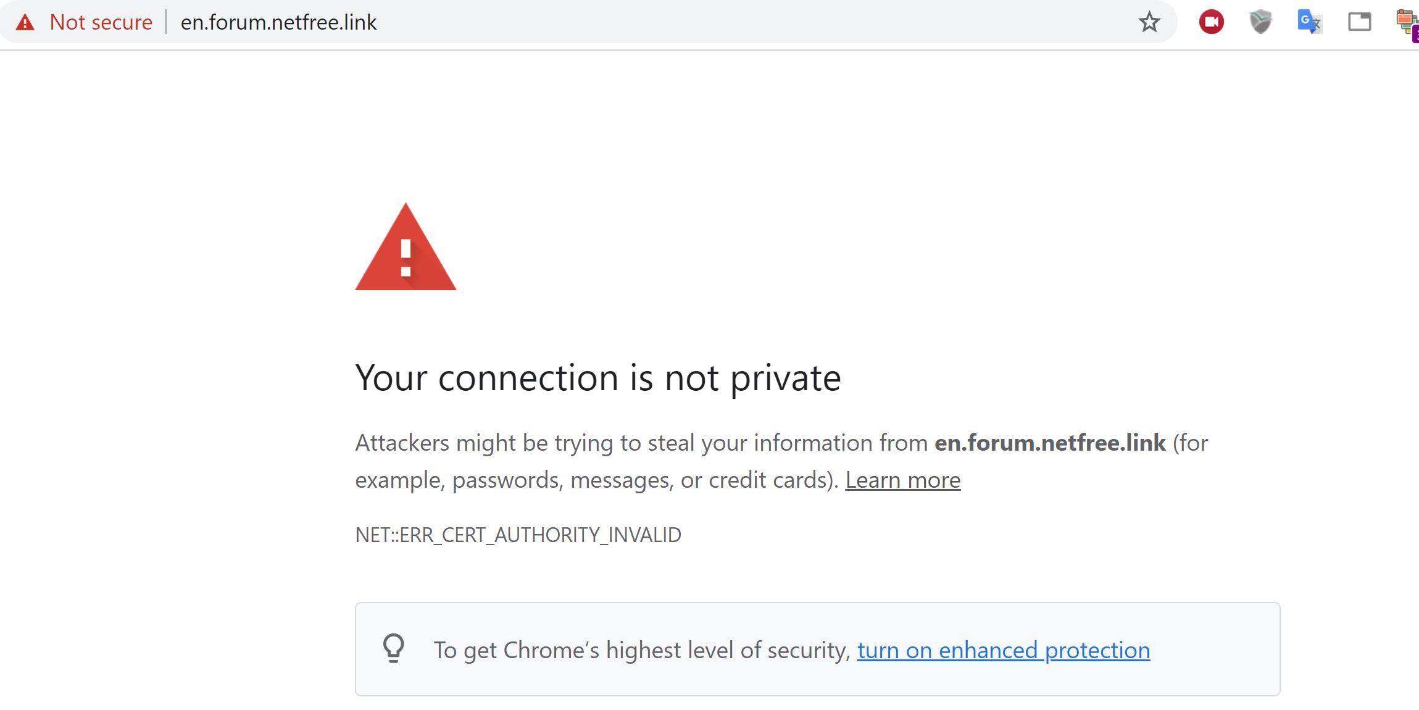This screenshot has width=1419, height=710.
Task: Click the purple badge on the extension icon
Action: [x=1415, y=35]
